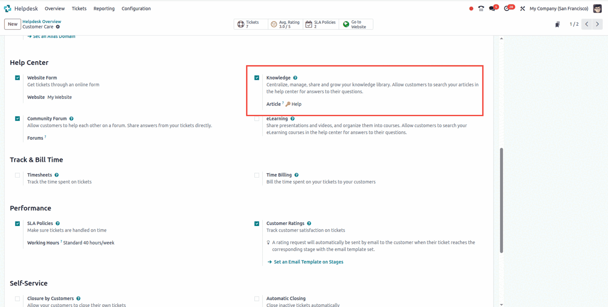Viewport: 608px width, 307px height.
Task: Enable the Time Billing checkbox
Action: (x=257, y=175)
